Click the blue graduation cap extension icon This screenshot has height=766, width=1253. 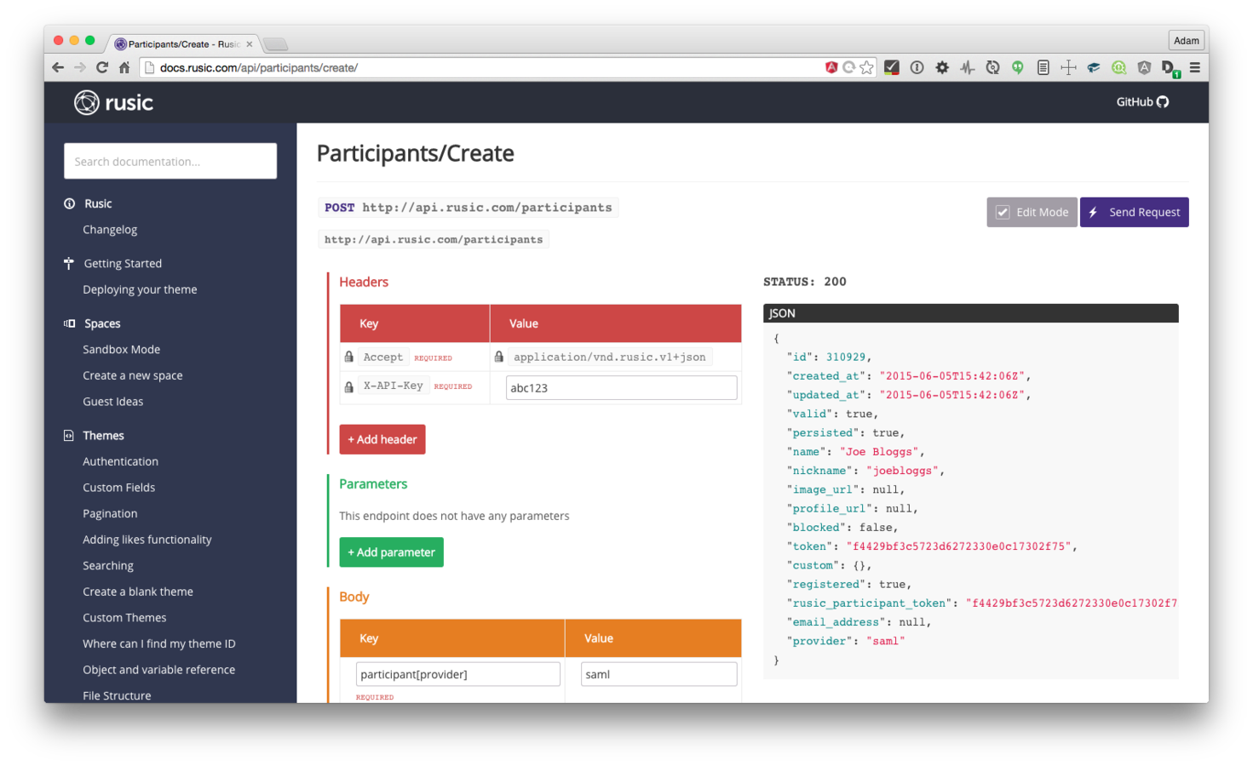[x=1094, y=67]
